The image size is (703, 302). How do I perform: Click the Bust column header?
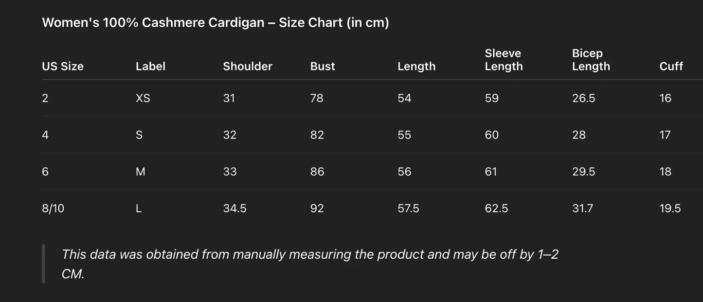tap(323, 67)
